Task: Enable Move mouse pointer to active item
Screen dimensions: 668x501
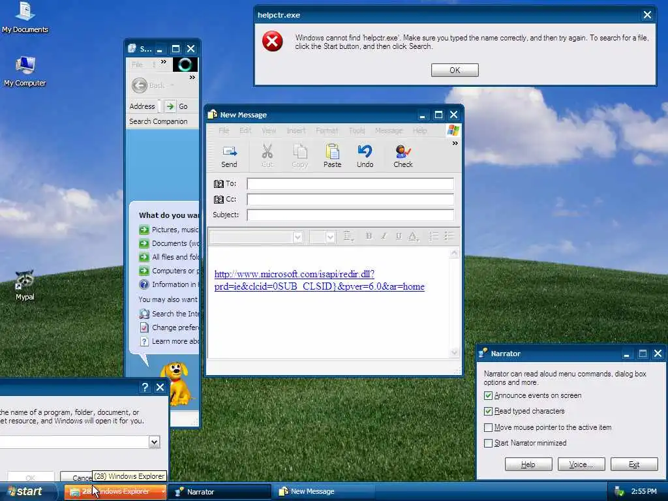Action: (488, 427)
